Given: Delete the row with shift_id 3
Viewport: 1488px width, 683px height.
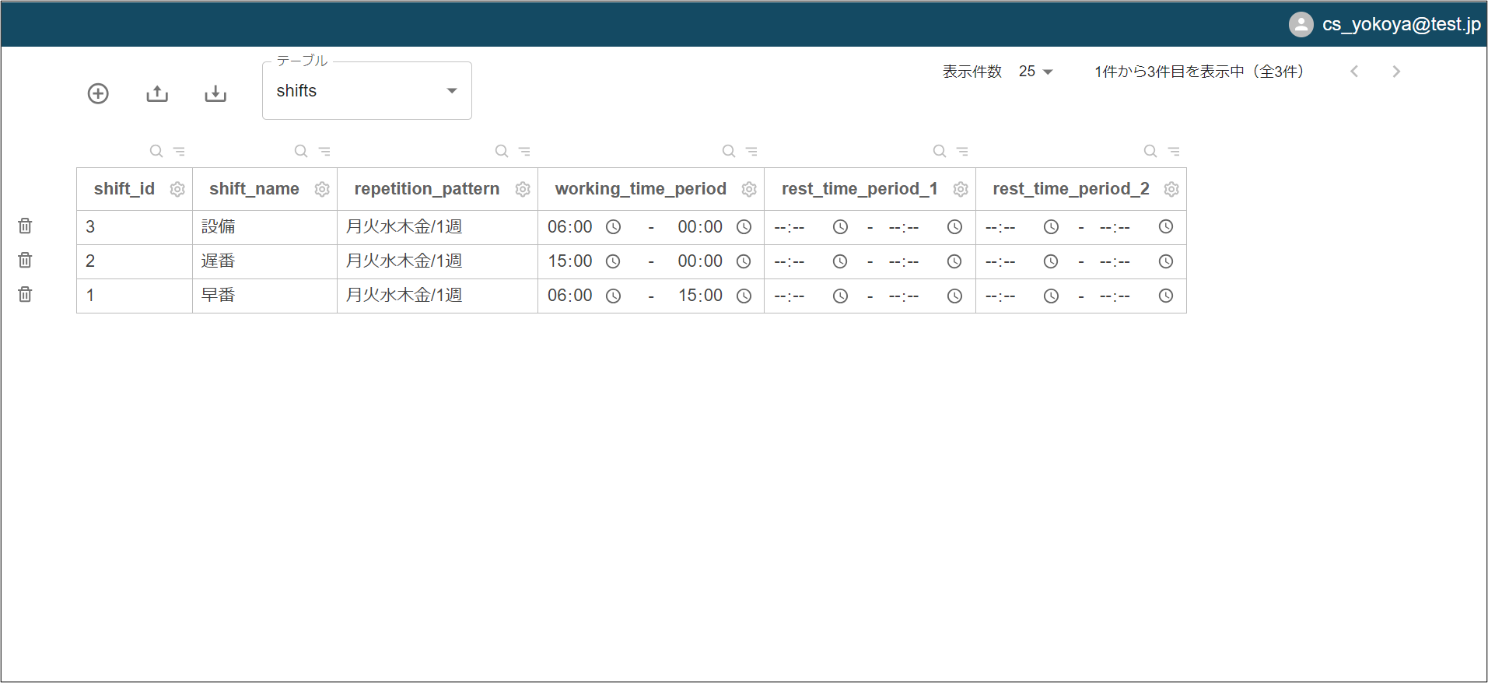Looking at the screenshot, I should [x=25, y=226].
